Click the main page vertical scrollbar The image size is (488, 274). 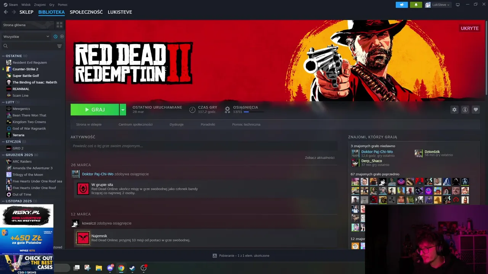(486, 57)
